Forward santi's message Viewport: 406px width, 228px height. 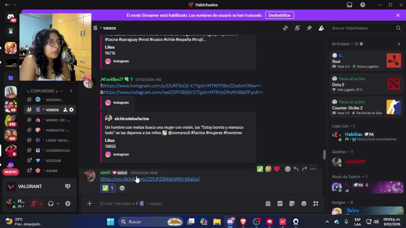304,169
